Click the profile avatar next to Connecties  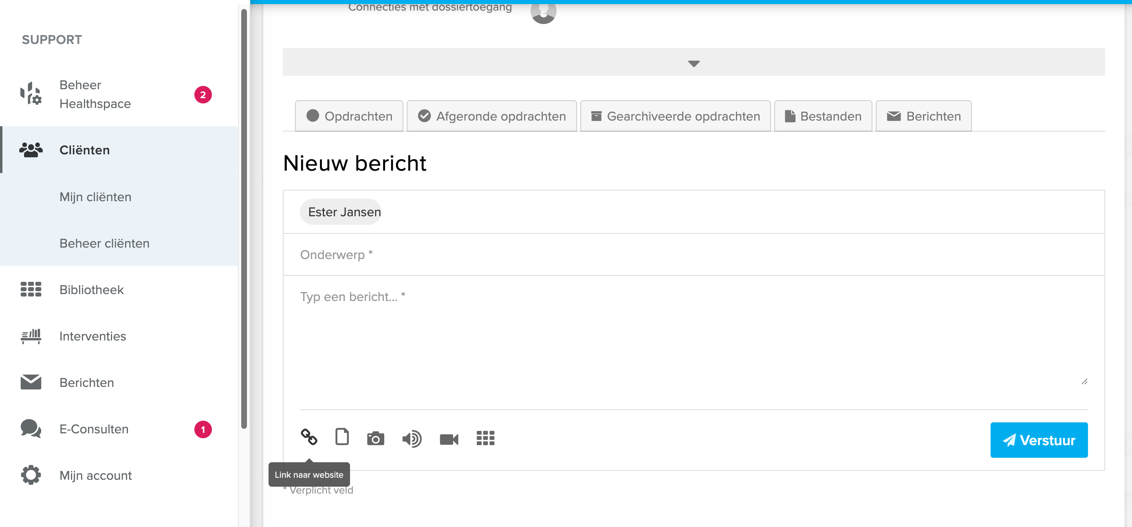point(543,11)
